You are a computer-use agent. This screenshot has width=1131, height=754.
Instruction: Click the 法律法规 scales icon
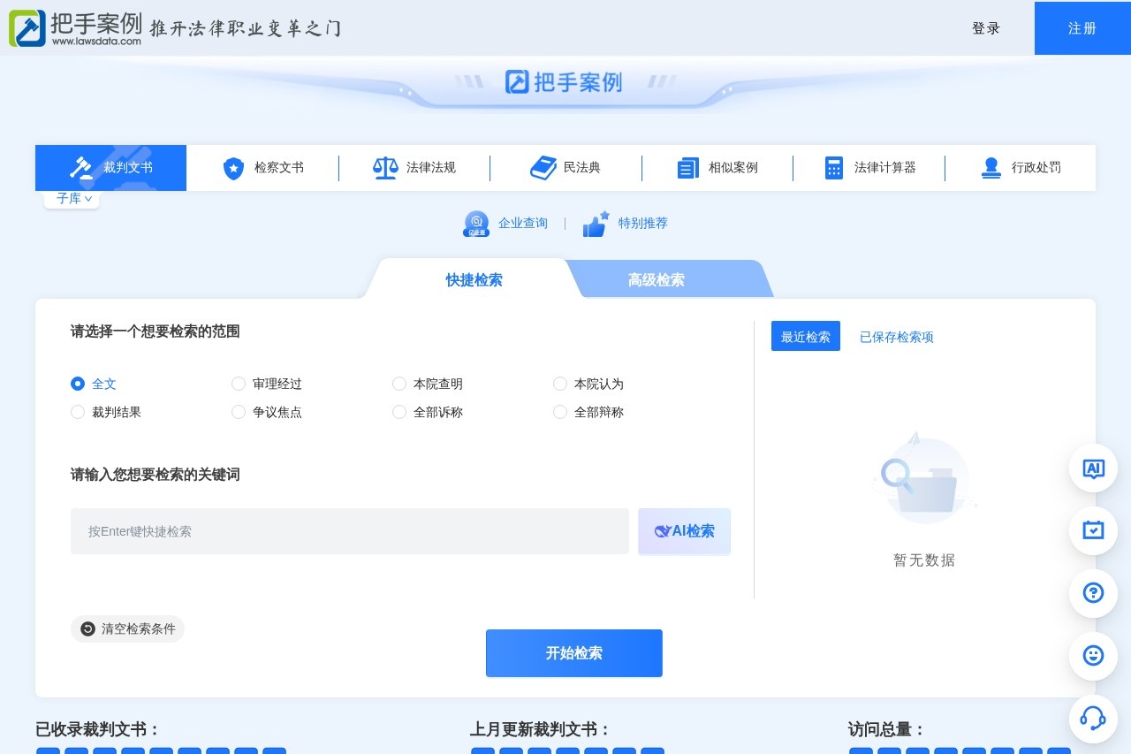[384, 167]
